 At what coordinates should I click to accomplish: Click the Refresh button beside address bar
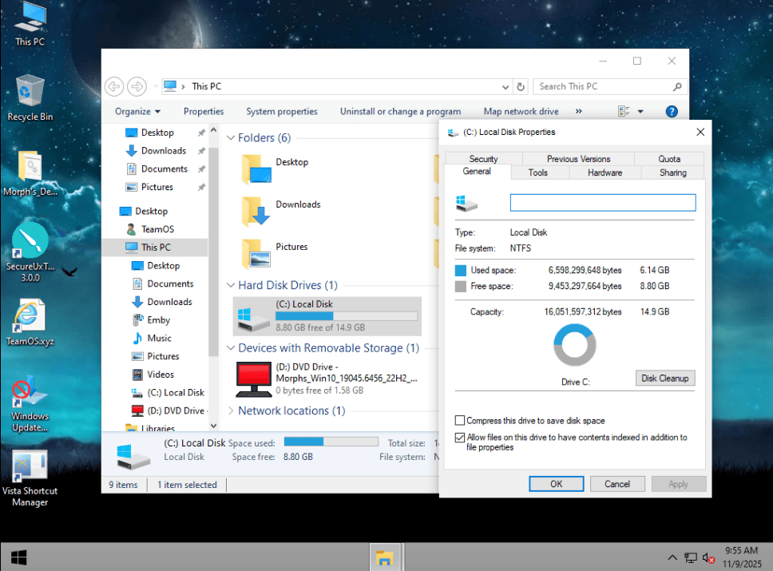(x=521, y=86)
